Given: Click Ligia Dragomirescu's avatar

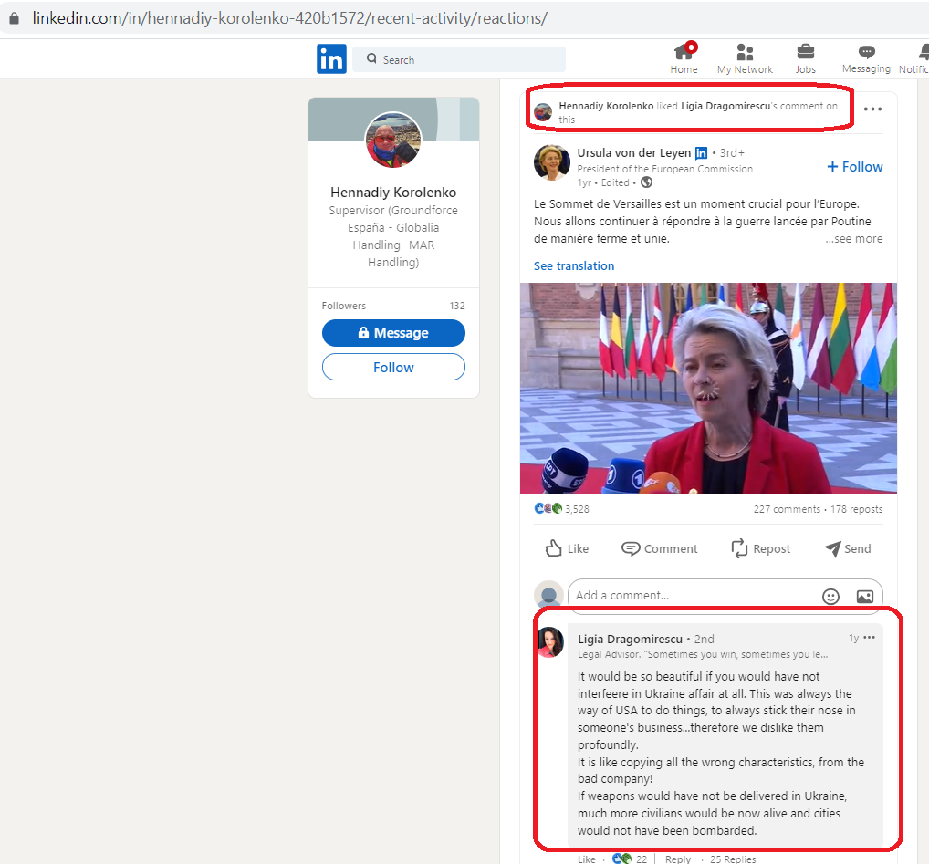Looking at the screenshot, I should (x=549, y=642).
